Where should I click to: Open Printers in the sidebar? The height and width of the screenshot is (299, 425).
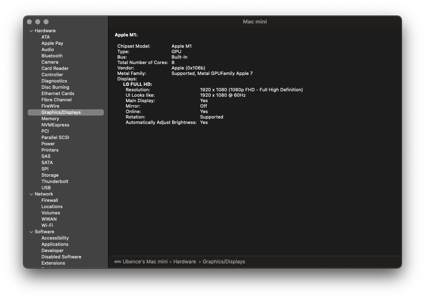(x=50, y=150)
